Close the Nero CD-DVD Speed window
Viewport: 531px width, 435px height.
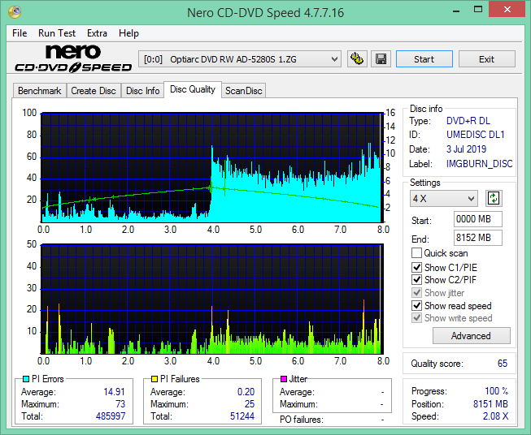507,10
